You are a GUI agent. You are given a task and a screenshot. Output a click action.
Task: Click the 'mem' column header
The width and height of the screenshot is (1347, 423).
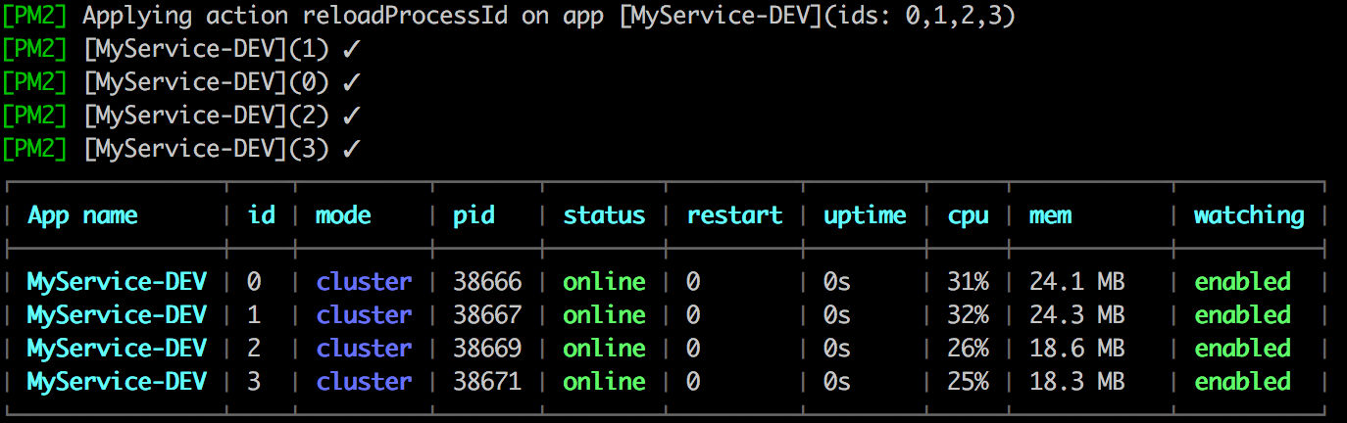(x=1050, y=215)
